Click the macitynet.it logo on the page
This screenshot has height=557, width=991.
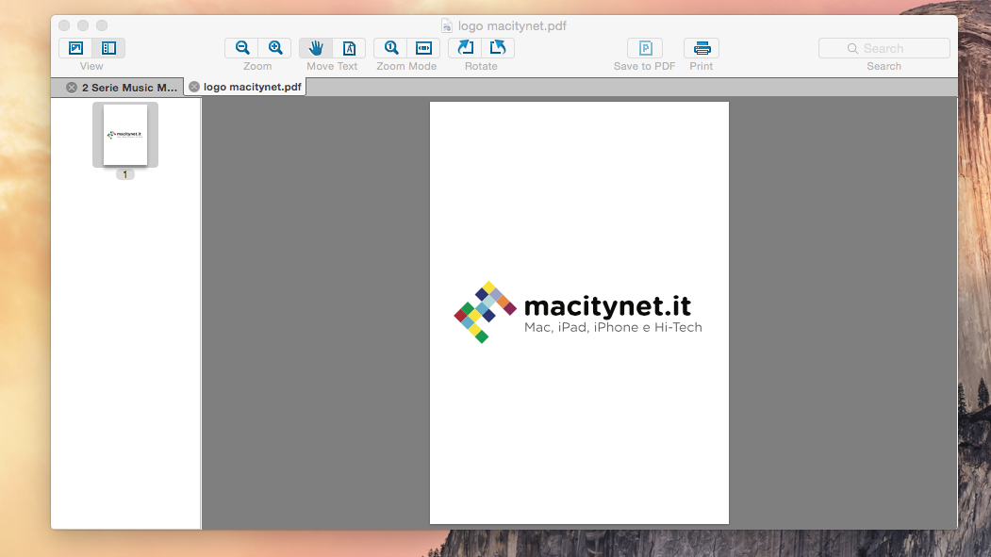(x=578, y=312)
